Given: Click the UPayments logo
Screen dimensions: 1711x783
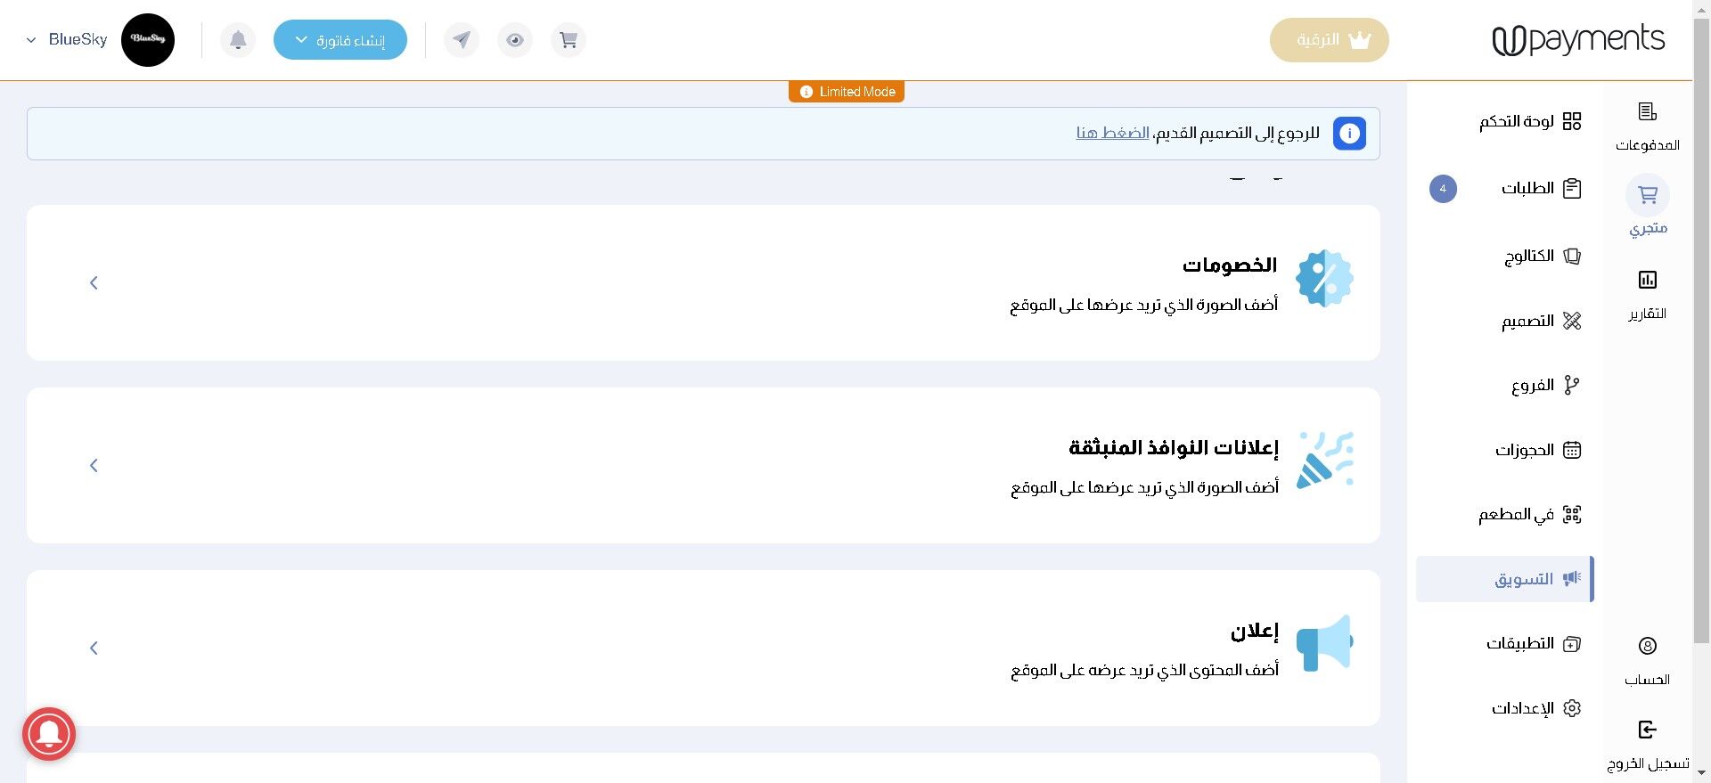Looking at the screenshot, I should point(1578,40).
